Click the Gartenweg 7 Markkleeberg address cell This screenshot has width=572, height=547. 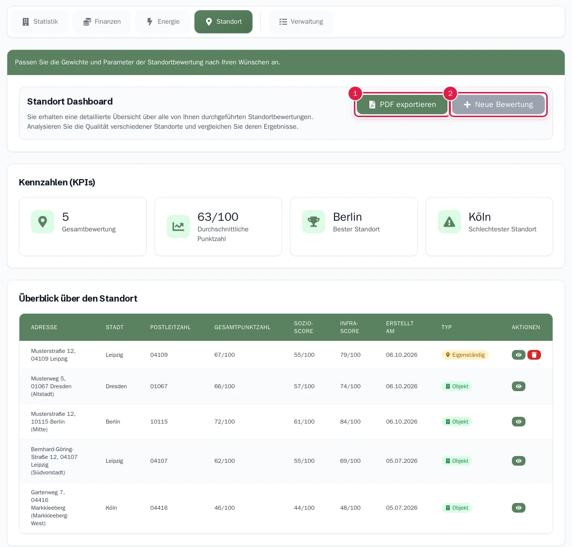click(x=49, y=508)
